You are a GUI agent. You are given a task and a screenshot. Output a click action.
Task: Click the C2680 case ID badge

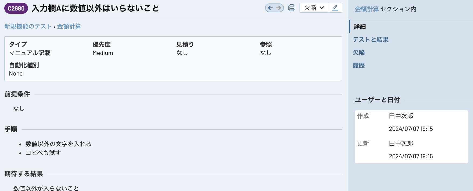tap(16, 8)
